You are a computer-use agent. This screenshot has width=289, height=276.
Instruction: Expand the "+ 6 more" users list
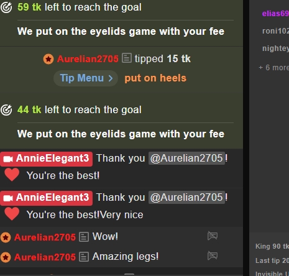tap(273, 68)
